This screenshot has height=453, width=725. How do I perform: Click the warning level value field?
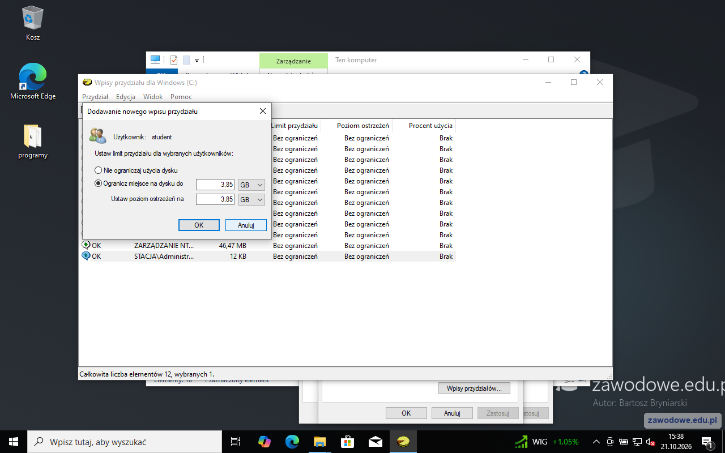[x=215, y=199]
